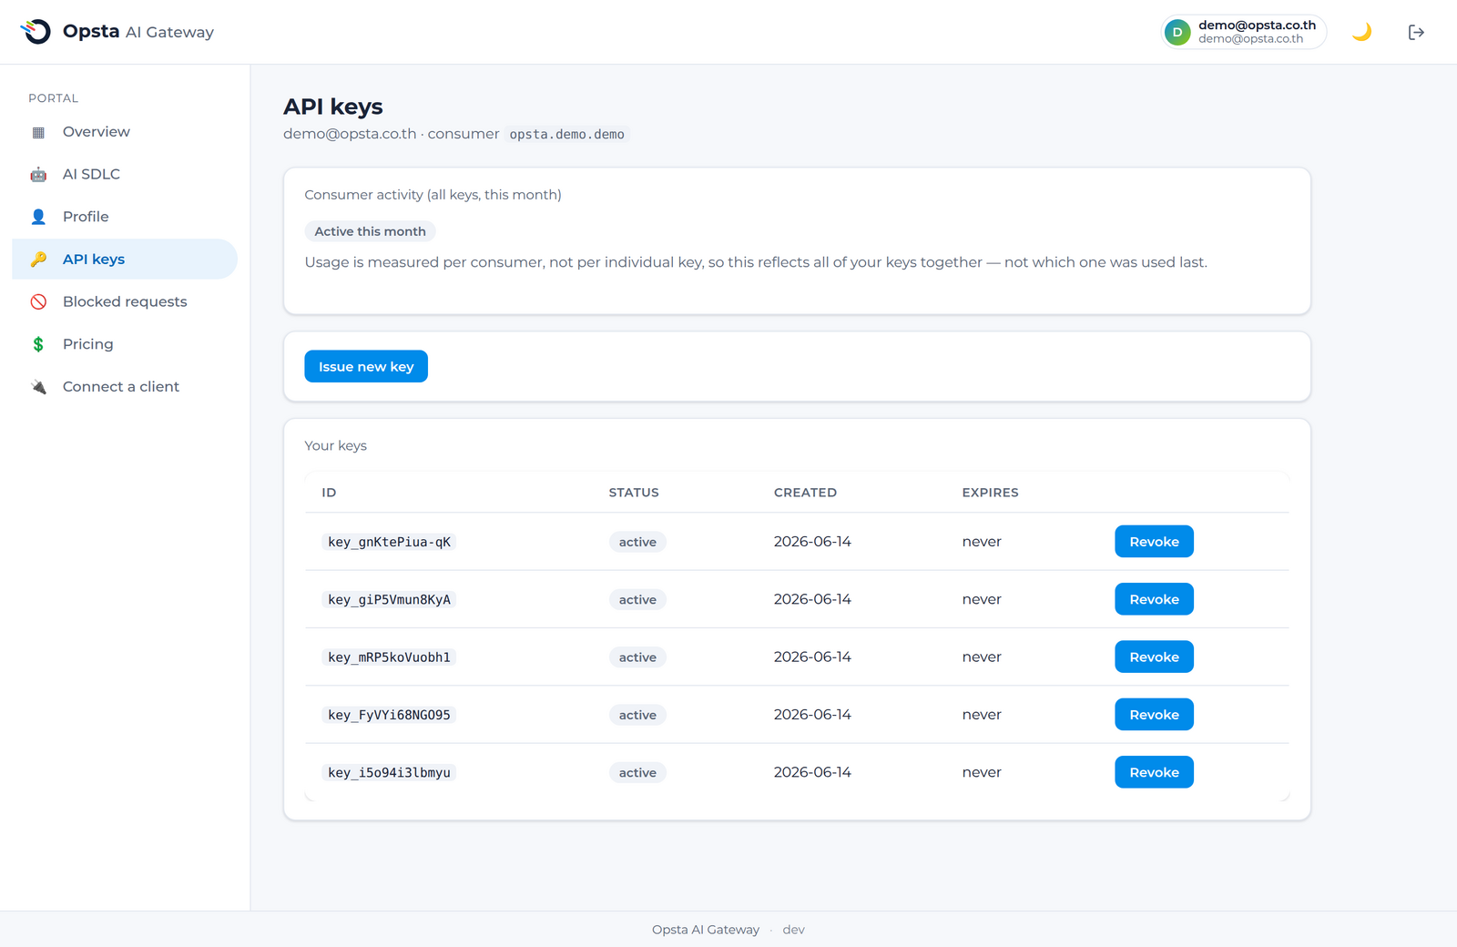
Task: Click the consumer code opsta.demo.demo
Action: 566,134
